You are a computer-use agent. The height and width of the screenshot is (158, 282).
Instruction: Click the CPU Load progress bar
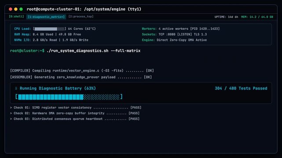click(x=49, y=29)
